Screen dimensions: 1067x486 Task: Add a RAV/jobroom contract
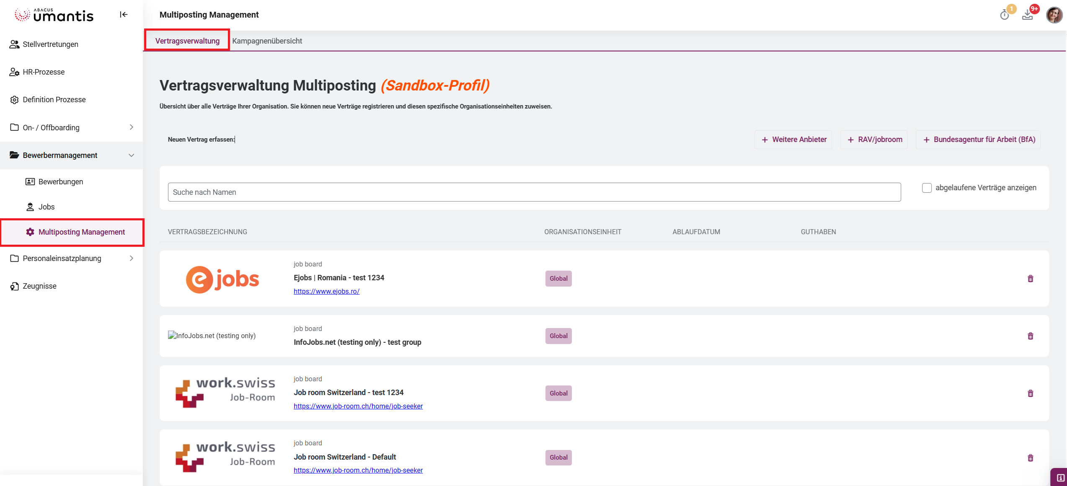[x=874, y=140]
